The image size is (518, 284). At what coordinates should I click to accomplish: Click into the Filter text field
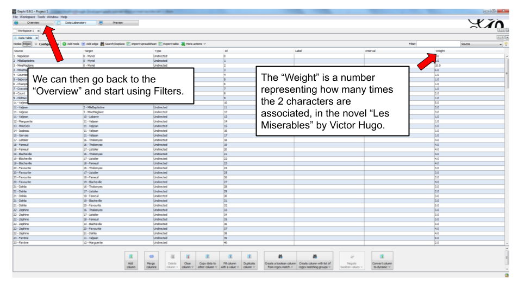tap(438, 44)
